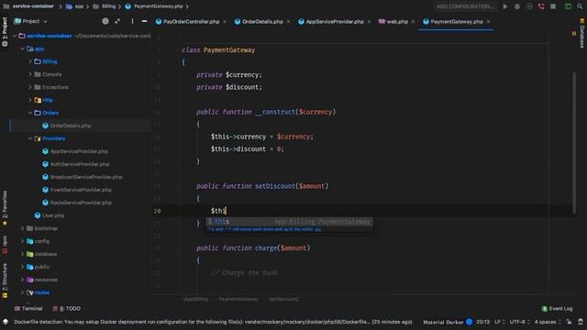Collapse the Providers folder
Viewport: 587px width, 330px height.
click(x=30, y=138)
